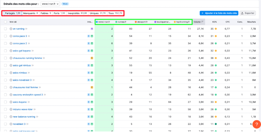Click plus icon beside asics nimbus
Viewport: 261px width, 134px height.
pos(11,73)
